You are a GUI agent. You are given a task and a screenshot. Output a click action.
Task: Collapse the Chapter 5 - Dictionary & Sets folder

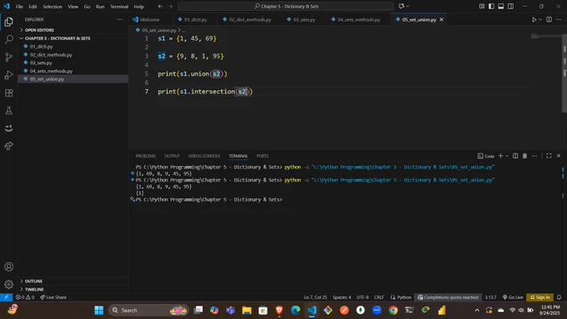(x=58, y=38)
